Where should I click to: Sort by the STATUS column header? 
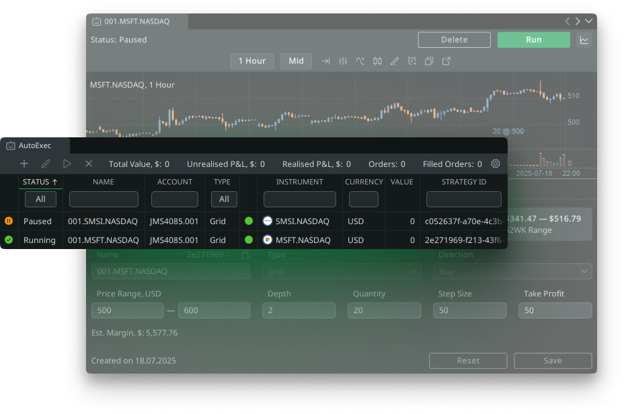[x=40, y=182]
